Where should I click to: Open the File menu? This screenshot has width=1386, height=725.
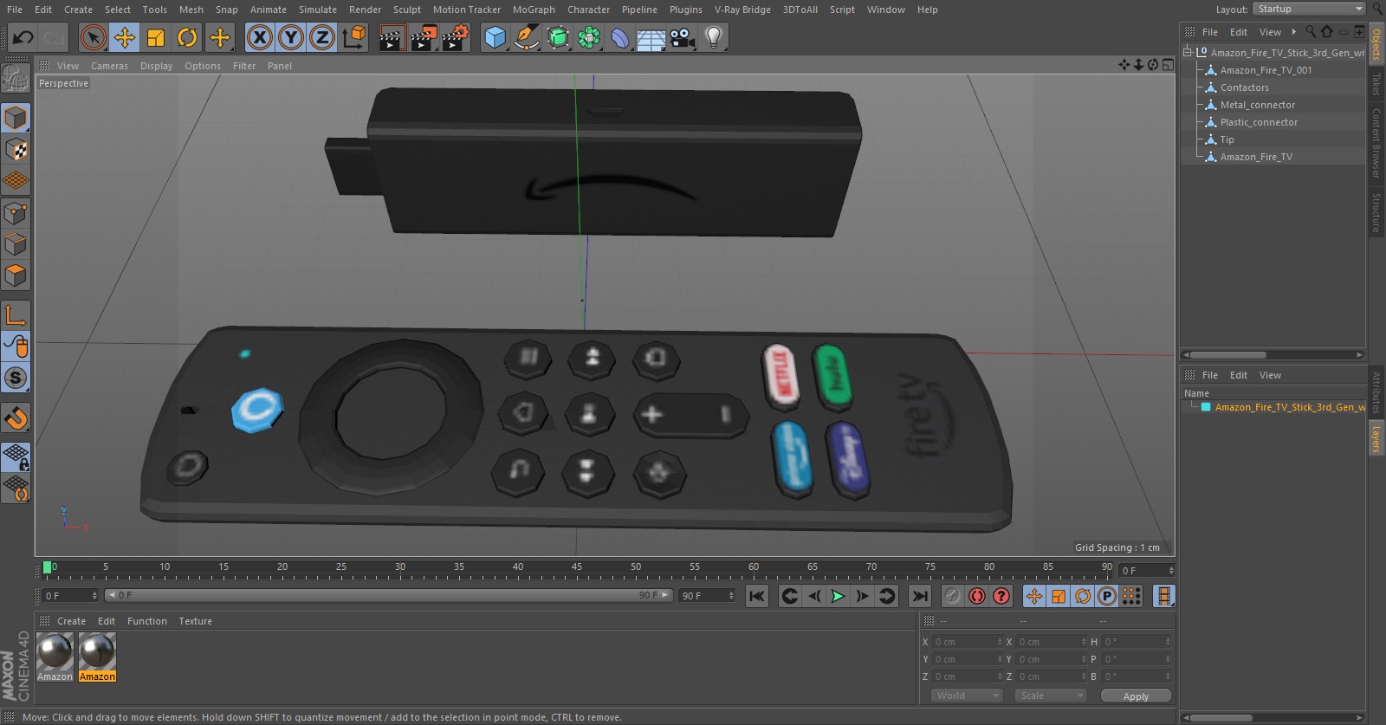tap(15, 10)
